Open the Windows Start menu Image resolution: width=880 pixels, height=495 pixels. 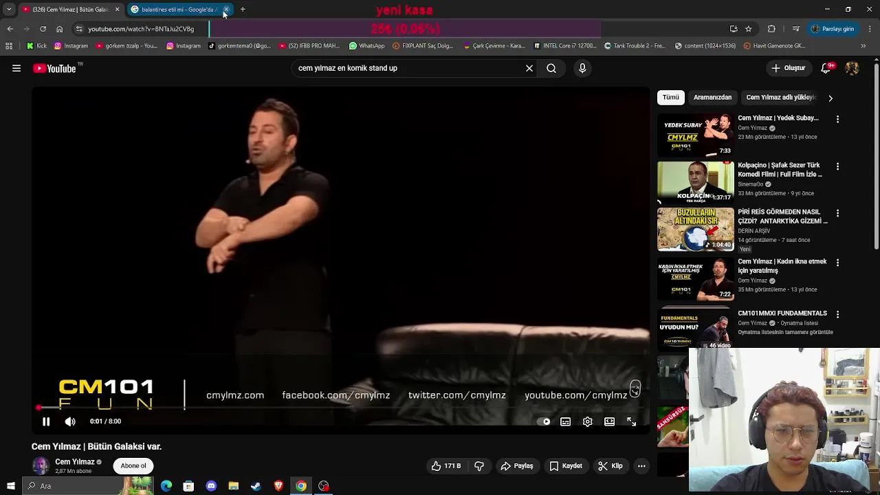tap(10, 486)
